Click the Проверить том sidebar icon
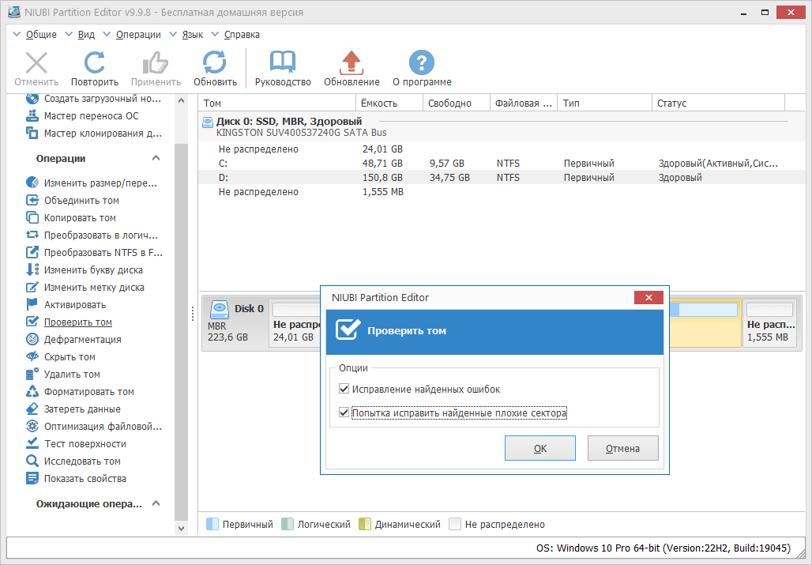This screenshot has width=812, height=565. [32, 322]
